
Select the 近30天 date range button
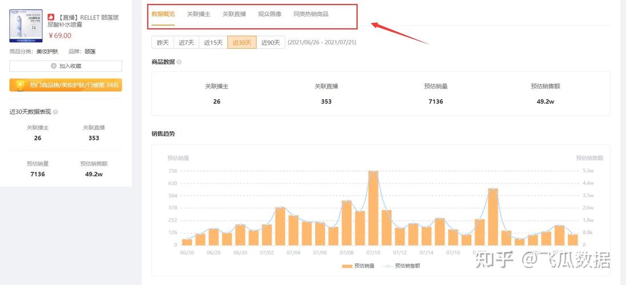(x=242, y=42)
